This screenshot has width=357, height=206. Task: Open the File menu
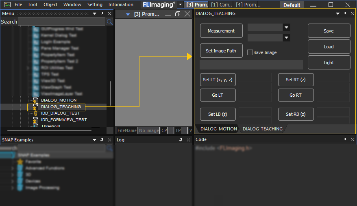tap(18, 4)
